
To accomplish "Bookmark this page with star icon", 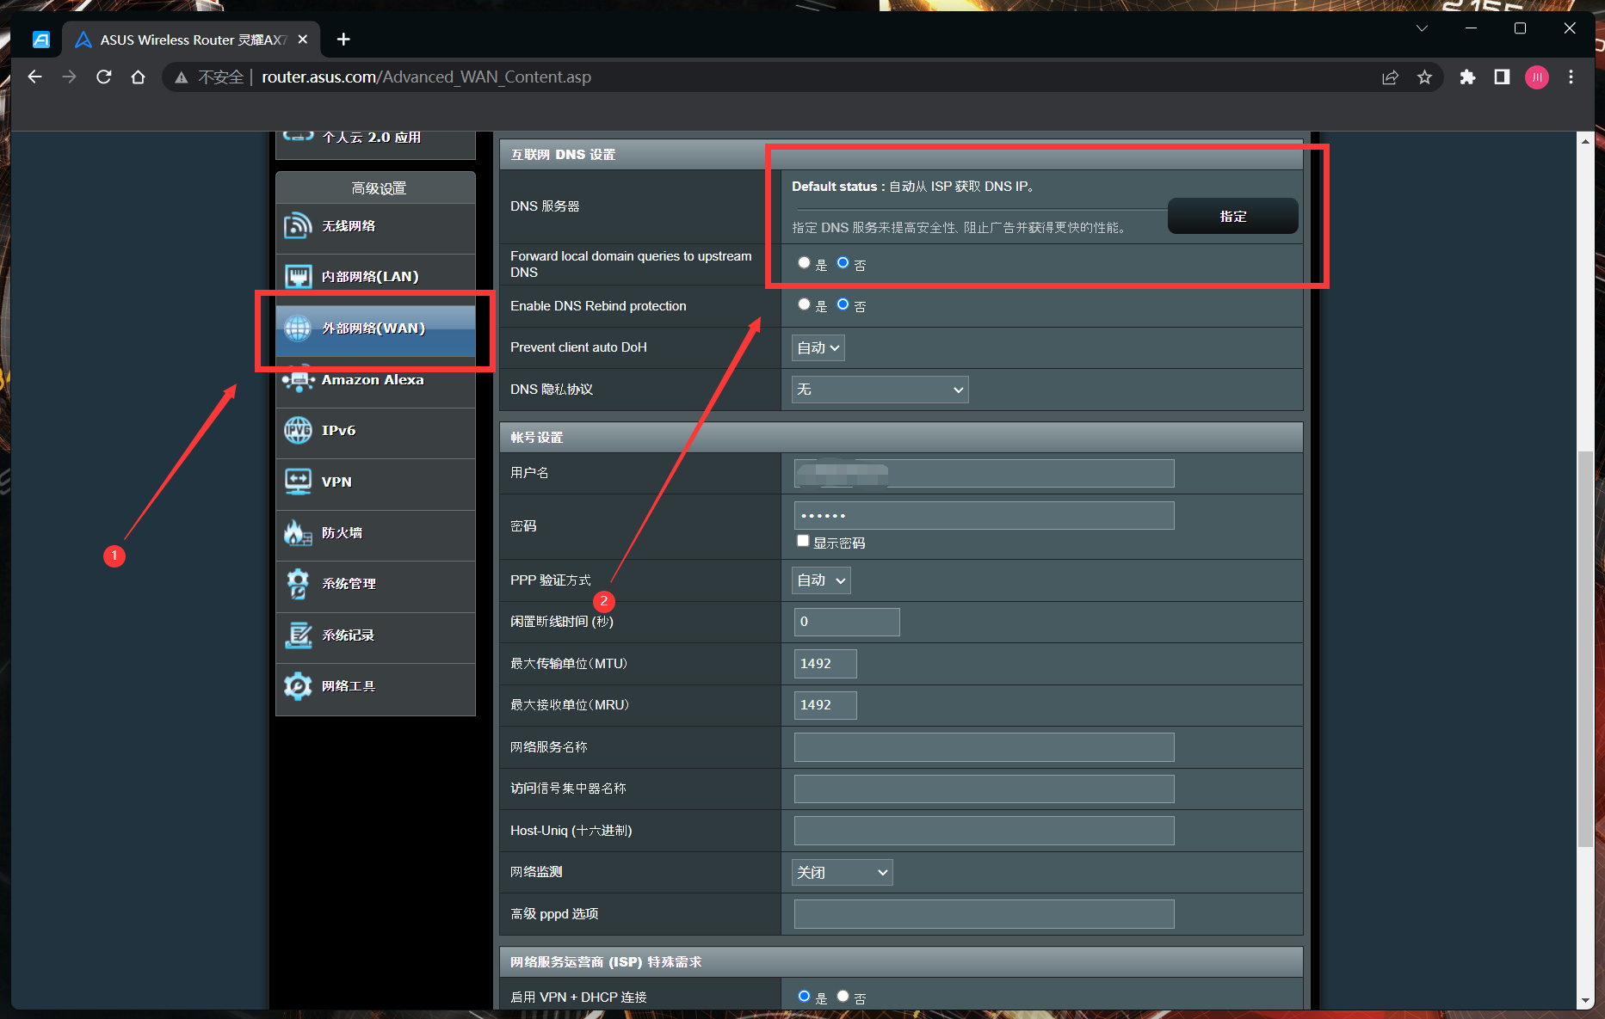I will [1424, 77].
